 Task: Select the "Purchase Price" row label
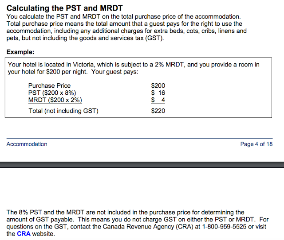[x=49, y=85]
